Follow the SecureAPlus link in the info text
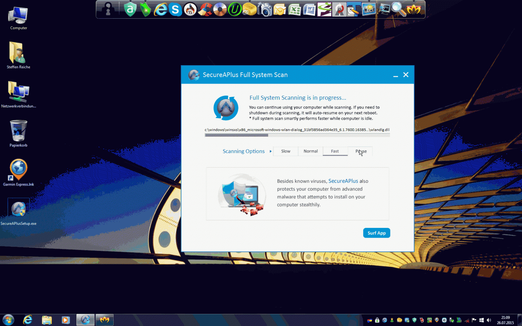Viewport: 522px width, 326px height. [343, 181]
